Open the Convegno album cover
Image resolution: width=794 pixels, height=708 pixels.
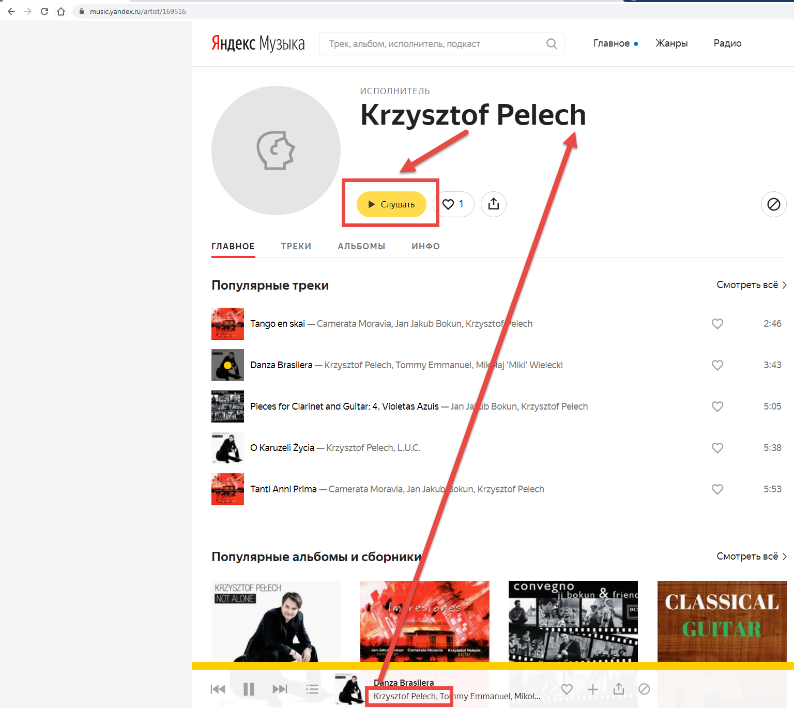(x=573, y=621)
